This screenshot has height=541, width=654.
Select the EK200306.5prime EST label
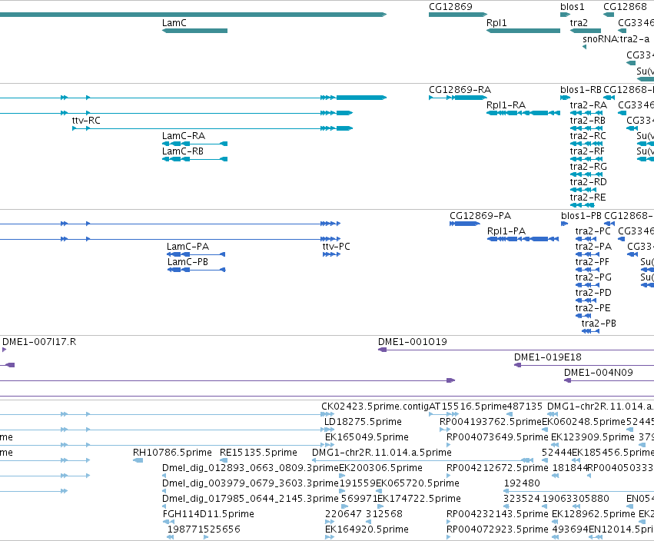click(x=380, y=469)
